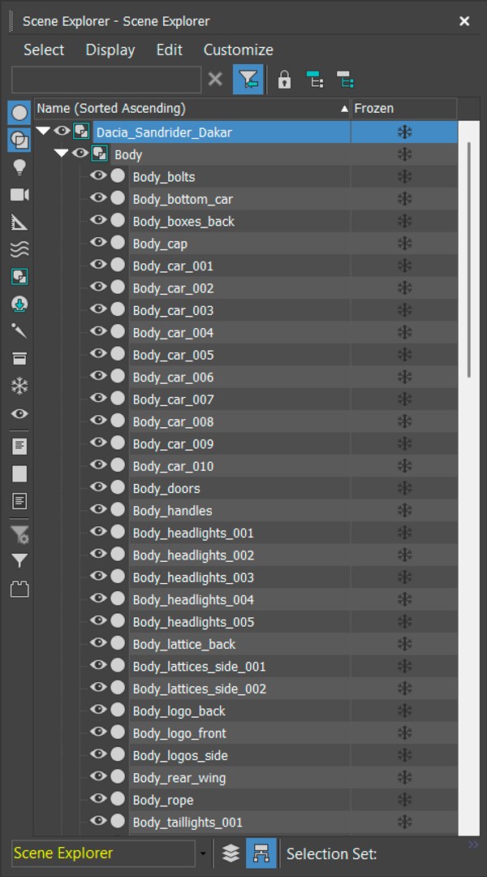This screenshot has width=487, height=877.
Task: Open the Select menu
Action: [44, 50]
